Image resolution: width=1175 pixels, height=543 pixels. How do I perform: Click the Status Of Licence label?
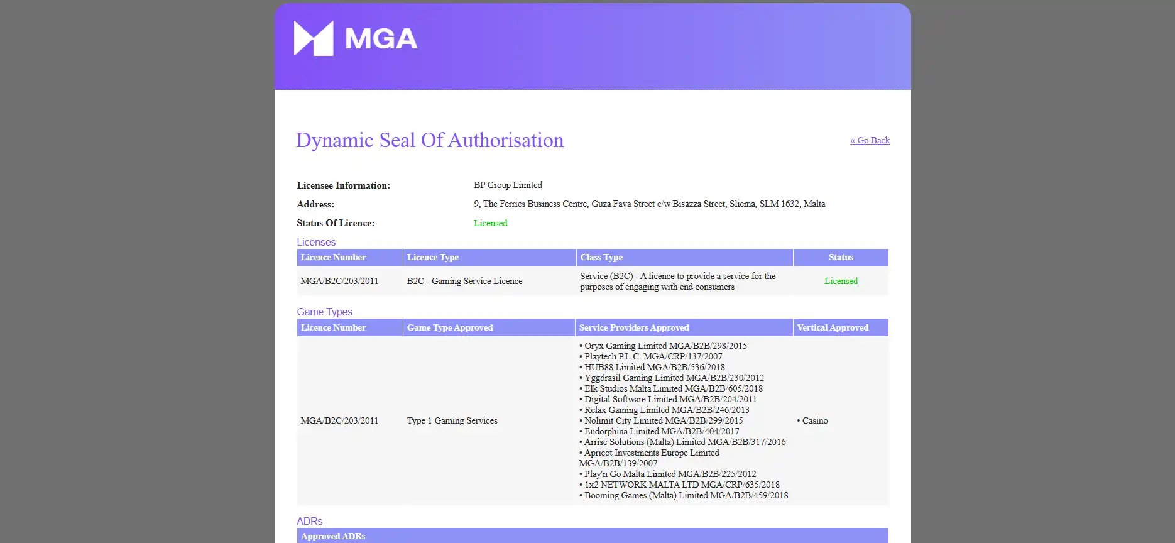click(336, 223)
